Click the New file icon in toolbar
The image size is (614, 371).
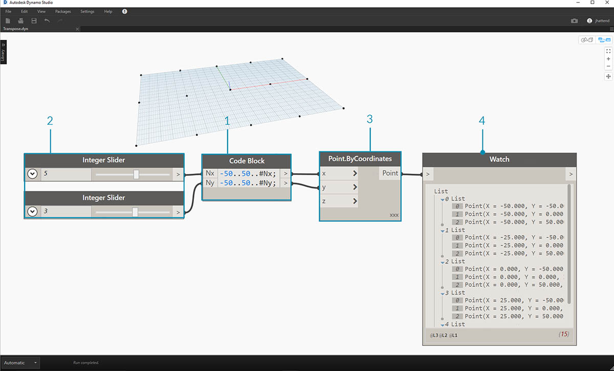tap(8, 20)
